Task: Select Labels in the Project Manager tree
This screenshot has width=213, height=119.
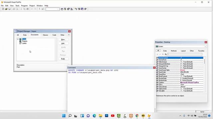Action: [x=24, y=43]
